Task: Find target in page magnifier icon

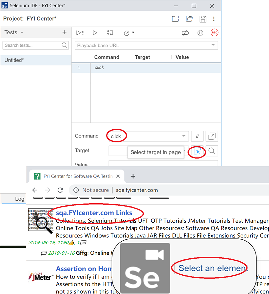Action: pos(212,151)
